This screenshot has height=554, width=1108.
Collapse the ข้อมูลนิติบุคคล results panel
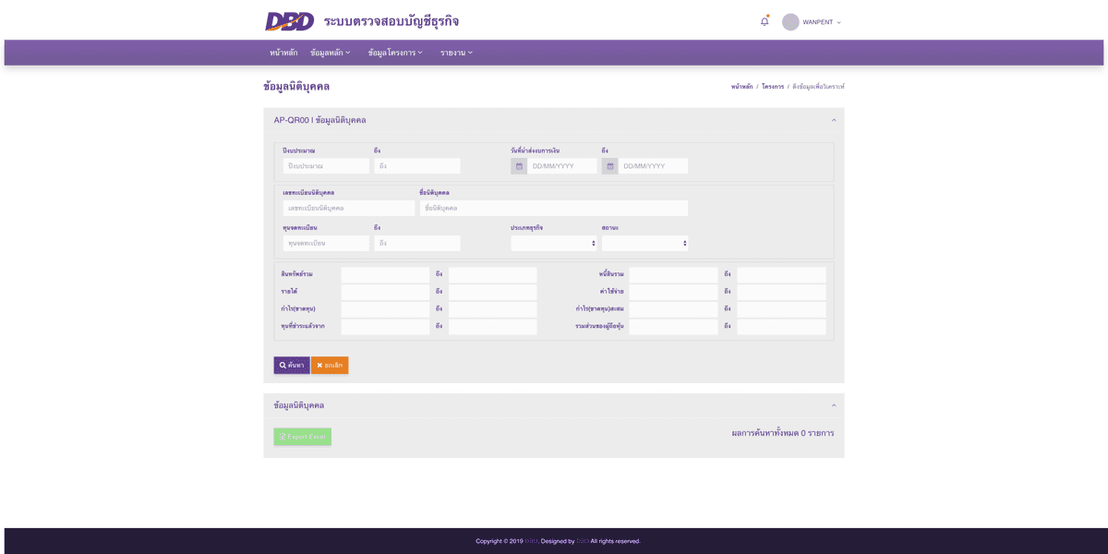coord(834,405)
